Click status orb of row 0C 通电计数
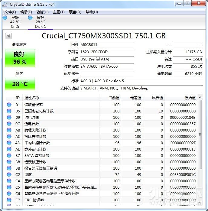Screen dimensions: 208x211 (x=9, y=124)
